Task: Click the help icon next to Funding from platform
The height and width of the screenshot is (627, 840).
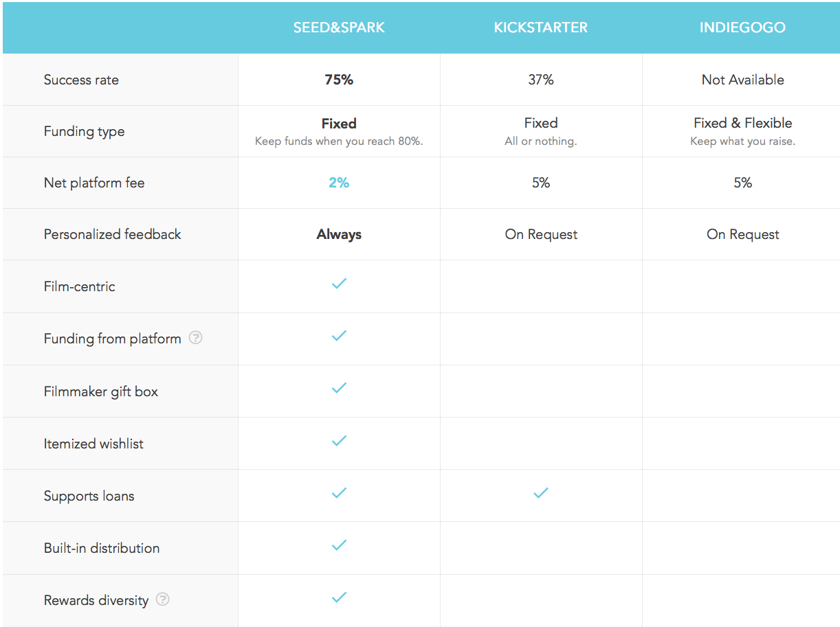Action: (196, 338)
